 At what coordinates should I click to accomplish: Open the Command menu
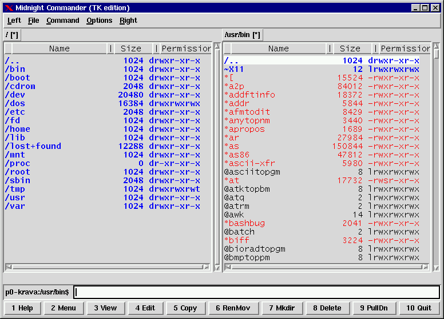(62, 21)
